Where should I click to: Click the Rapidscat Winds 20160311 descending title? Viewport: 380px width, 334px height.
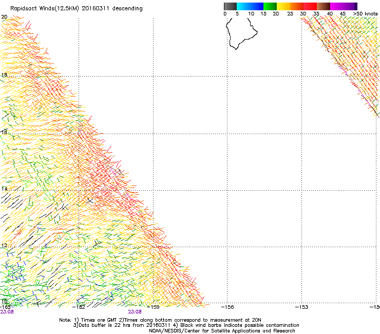tap(77, 9)
